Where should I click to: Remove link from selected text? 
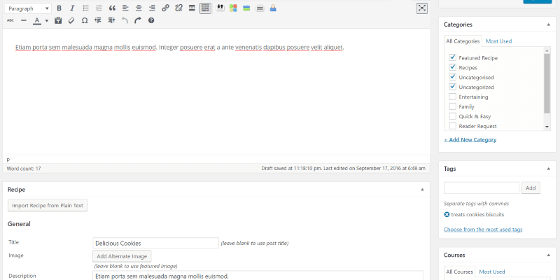[178, 8]
